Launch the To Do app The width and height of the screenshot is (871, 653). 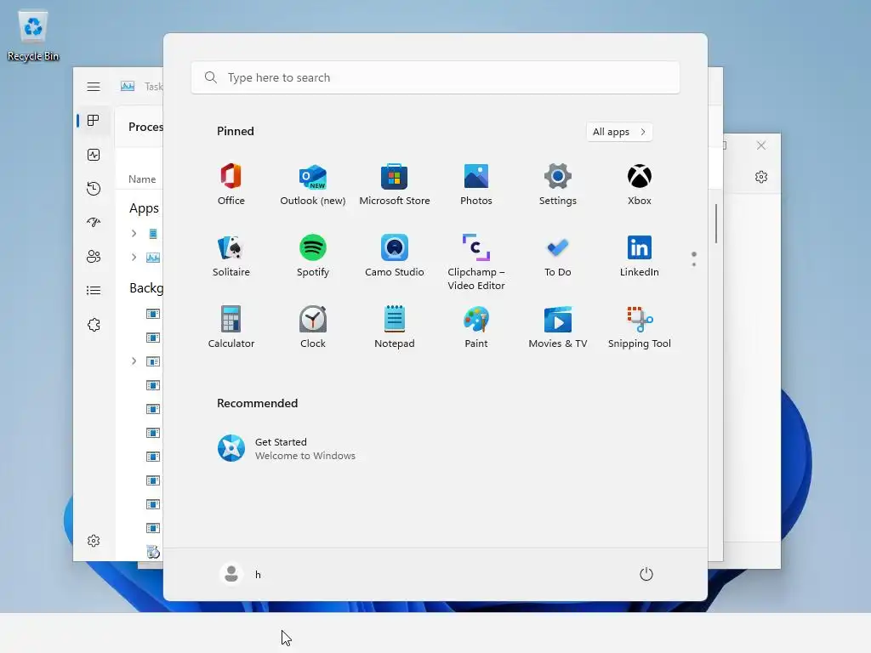coord(558,256)
